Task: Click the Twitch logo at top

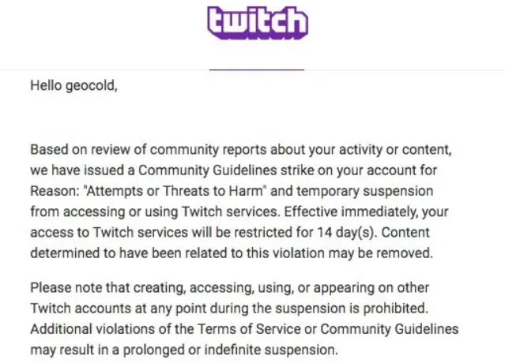Action: click(257, 24)
